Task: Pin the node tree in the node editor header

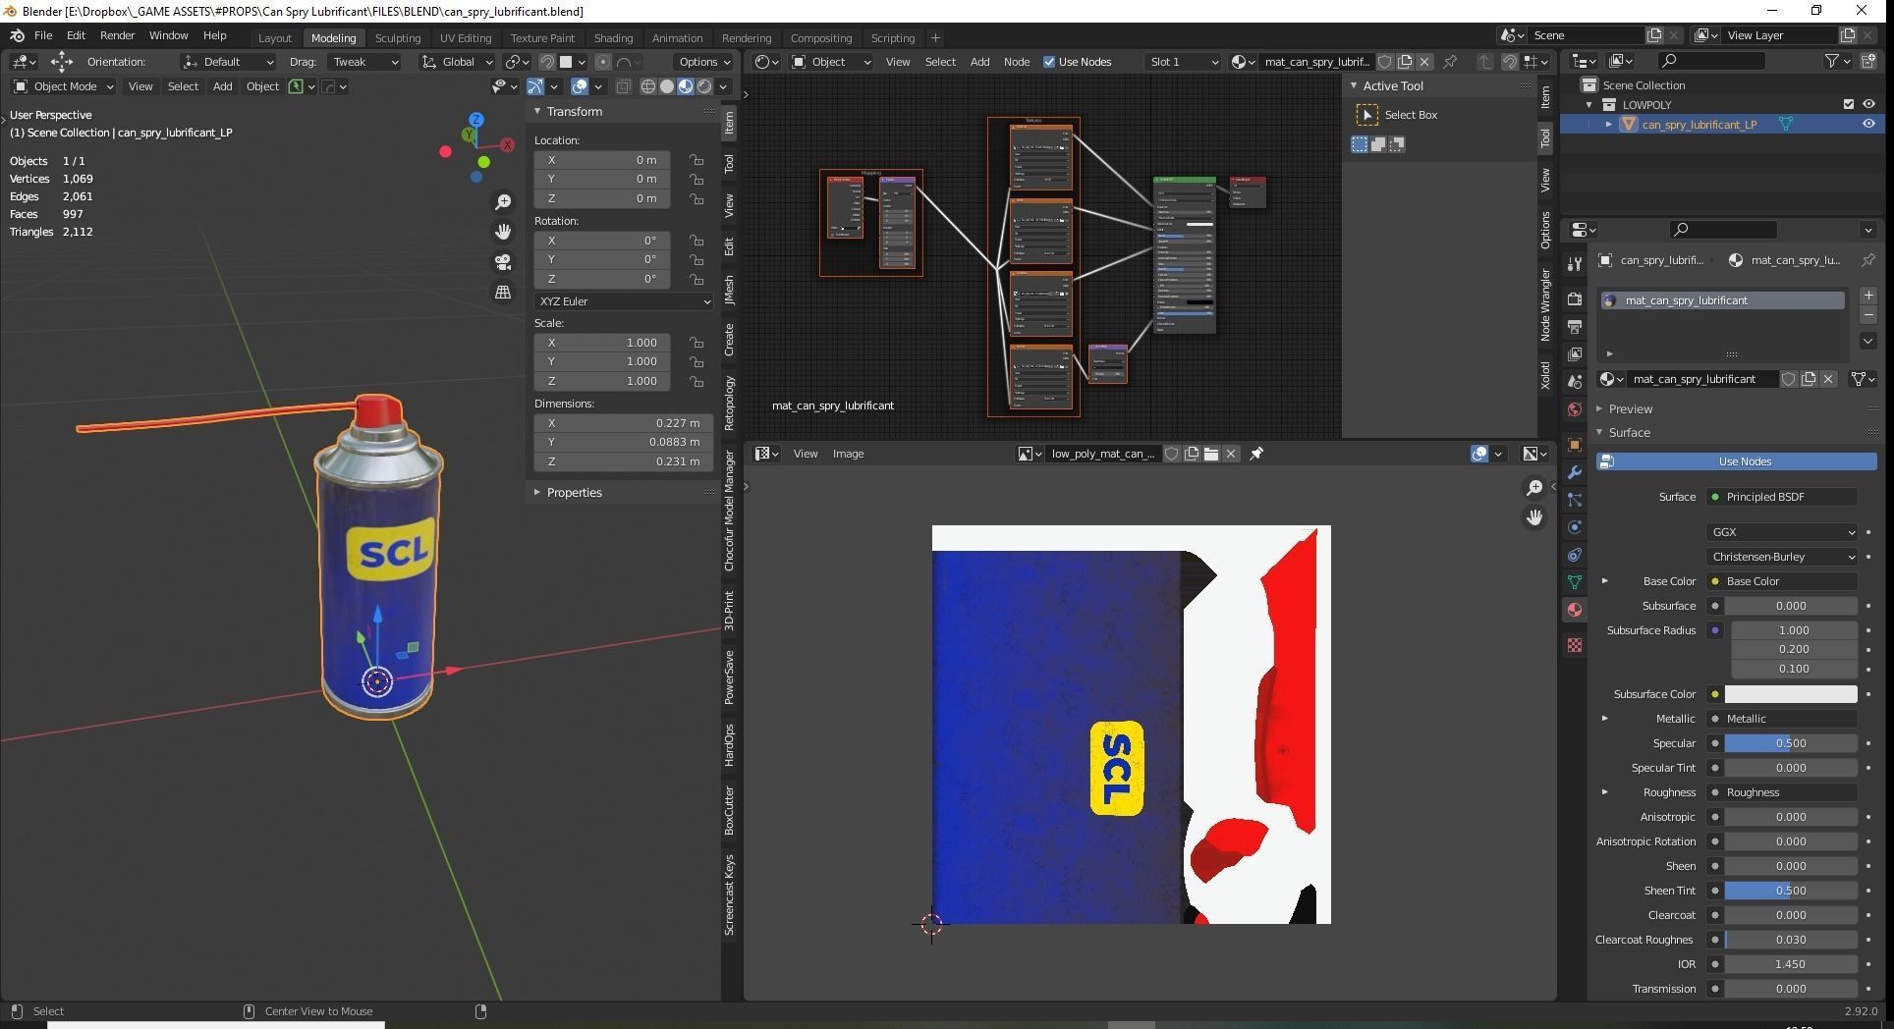Action: point(1450,62)
